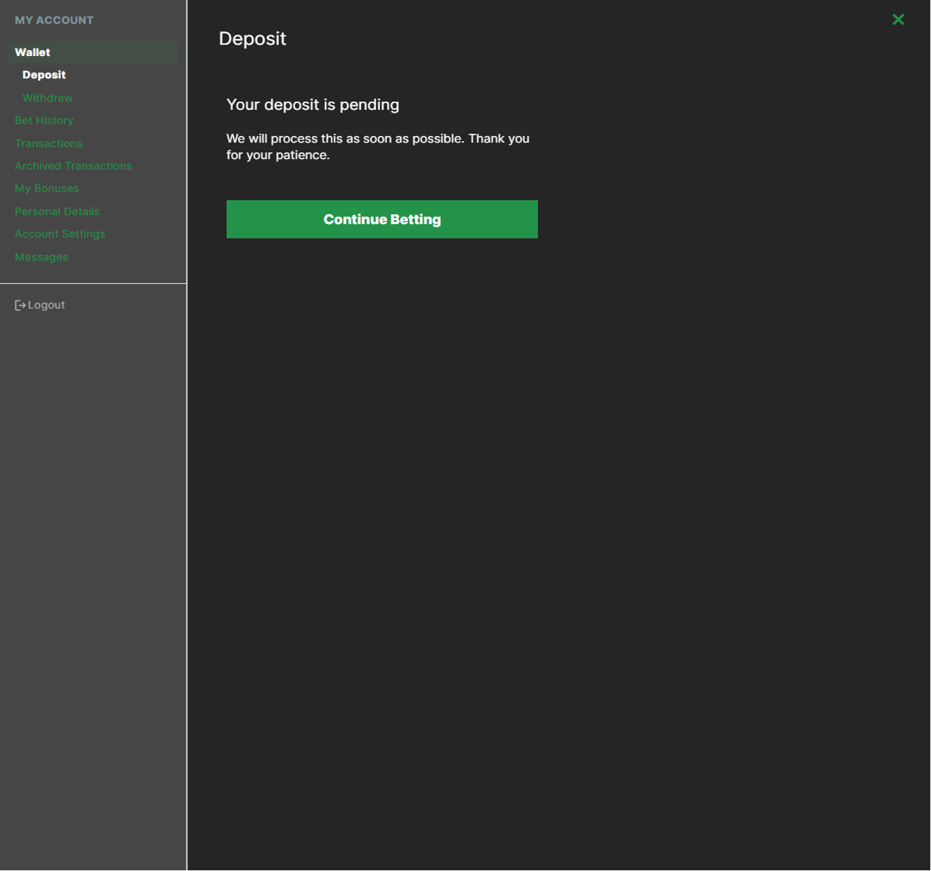The image size is (931, 871).
Task: Expand the Wallet section in the sidebar
Action: [33, 53]
